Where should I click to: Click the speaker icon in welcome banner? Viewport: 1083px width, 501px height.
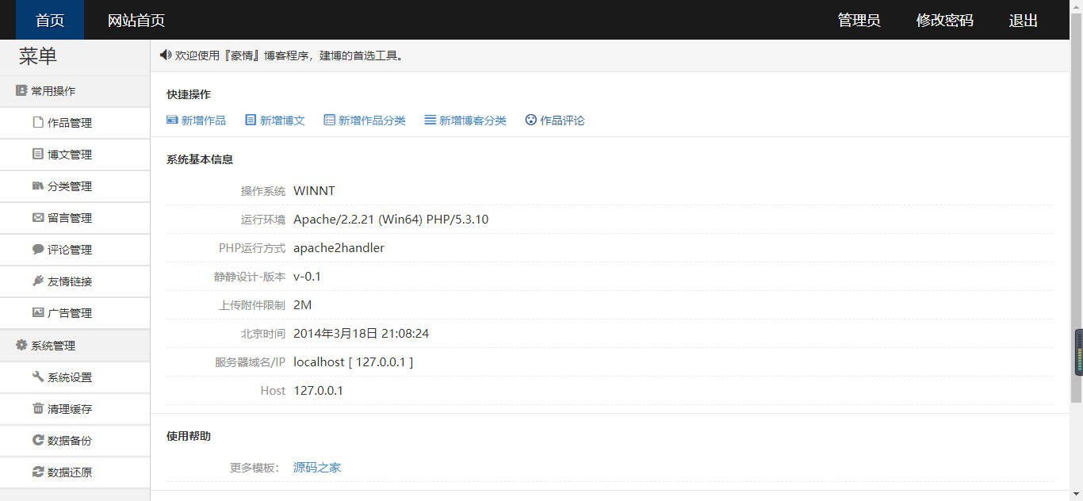click(166, 55)
